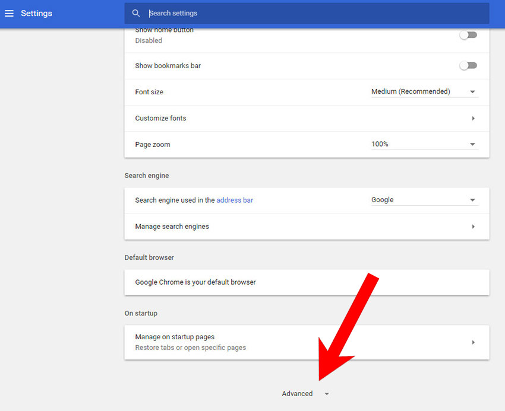Click the Disabled status text

tap(149, 40)
